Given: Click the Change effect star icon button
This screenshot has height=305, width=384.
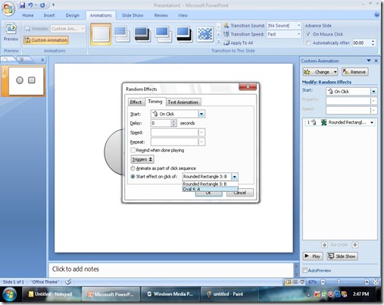Looking at the screenshot, I should [x=320, y=72].
